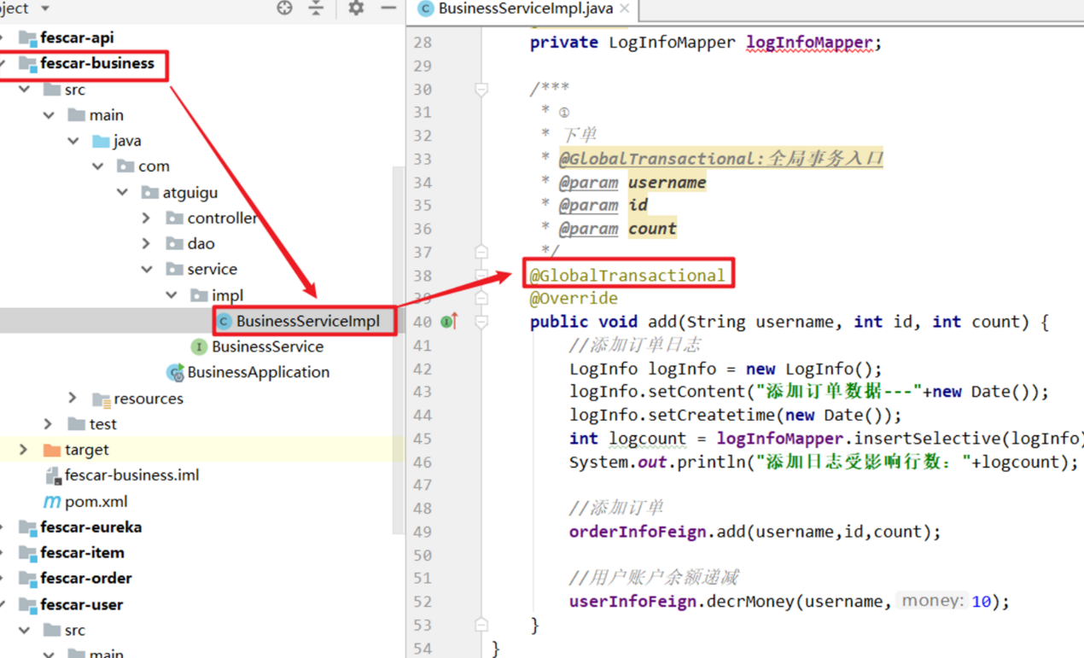Collapse the service package
Screen dimensions: 1084x658
click(x=148, y=270)
